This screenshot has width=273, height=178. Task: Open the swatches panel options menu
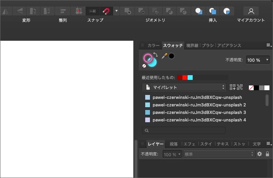coord(269,45)
